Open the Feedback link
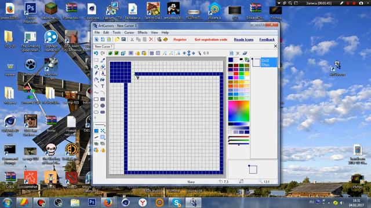 267,40
